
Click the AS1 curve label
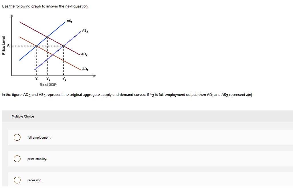[69, 21]
